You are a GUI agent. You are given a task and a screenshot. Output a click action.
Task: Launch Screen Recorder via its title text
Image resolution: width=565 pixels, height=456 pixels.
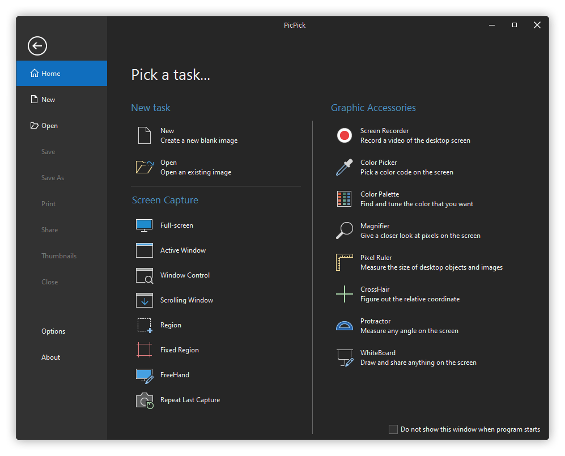384,131
